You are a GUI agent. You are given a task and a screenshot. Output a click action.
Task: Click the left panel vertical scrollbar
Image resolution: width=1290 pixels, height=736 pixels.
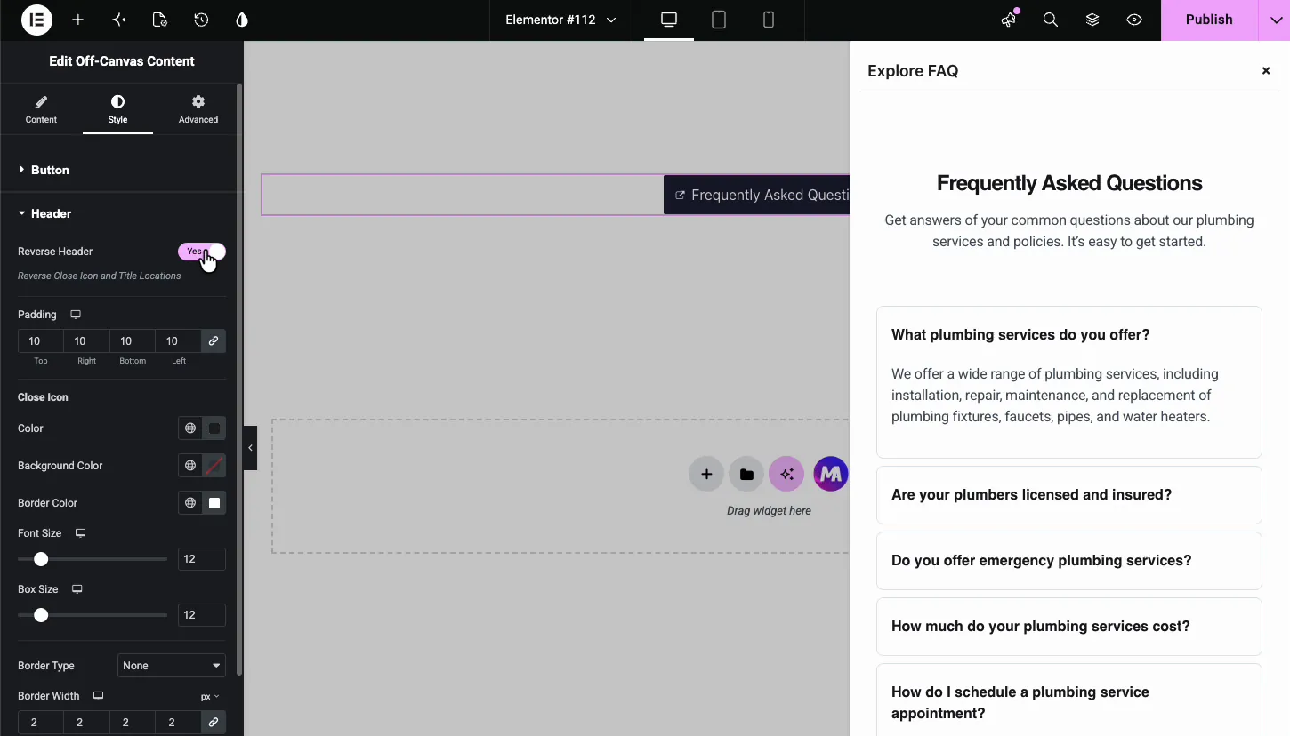(x=239, y=380)
